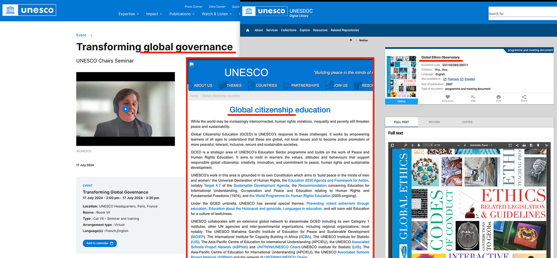Screen dimensions: 557x258
Task: Zoom in with the PDF plus icon
Action: click(x=465, y=145)
